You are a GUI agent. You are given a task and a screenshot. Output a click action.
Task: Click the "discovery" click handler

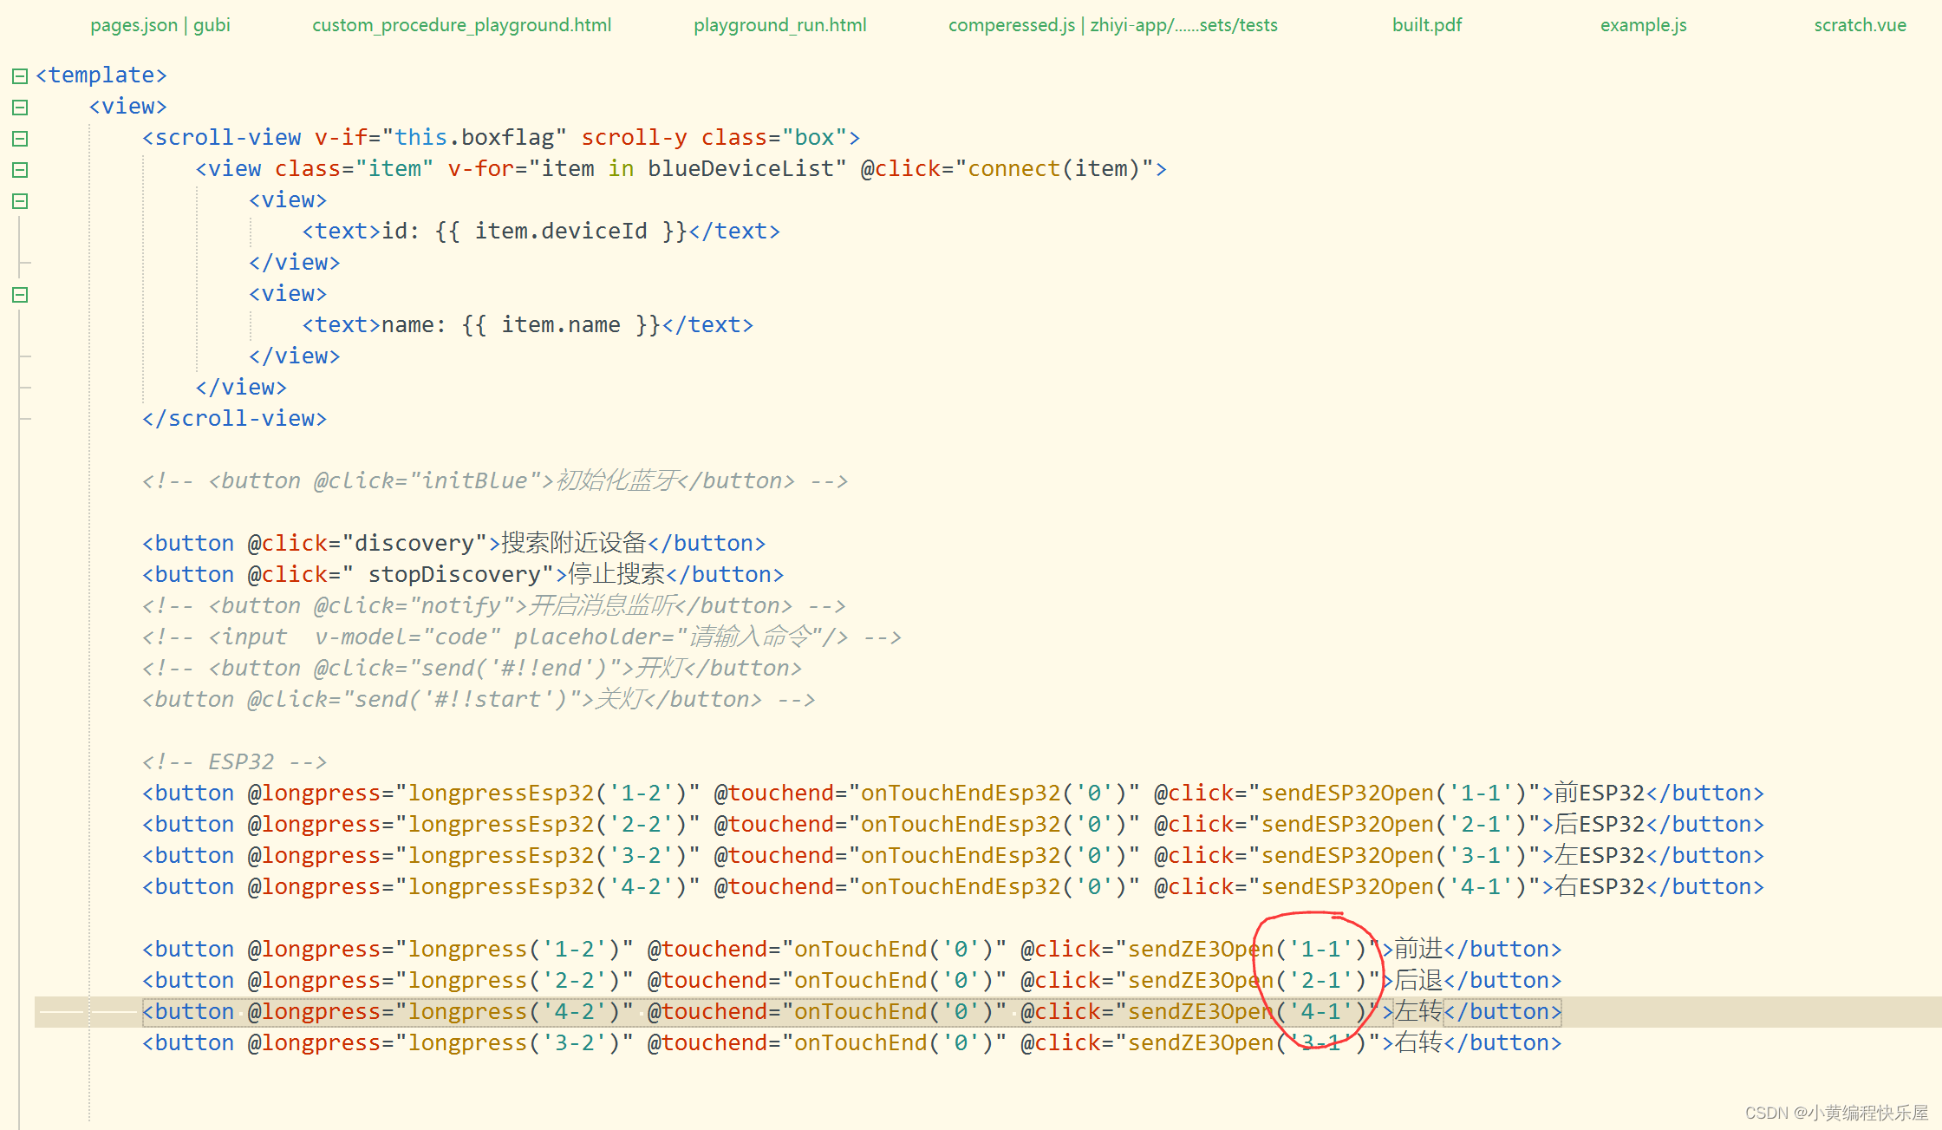coord(414,543)
